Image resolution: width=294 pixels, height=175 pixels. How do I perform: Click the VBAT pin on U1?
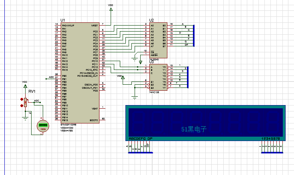[102, 109]
